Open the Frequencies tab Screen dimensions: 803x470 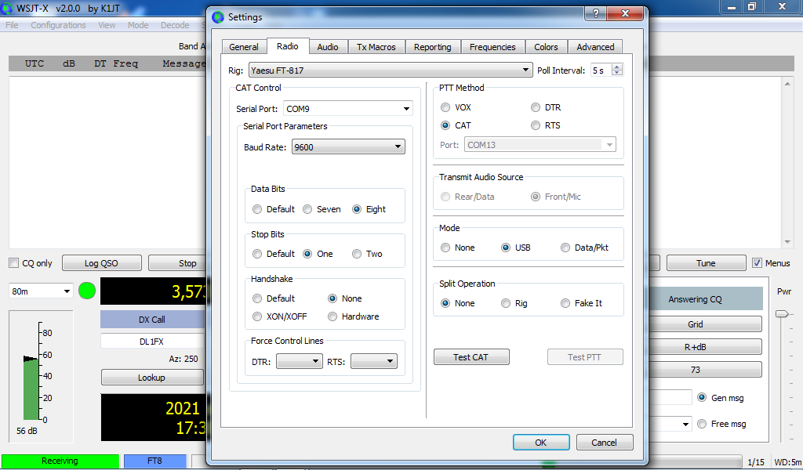(x=492, y=47)
